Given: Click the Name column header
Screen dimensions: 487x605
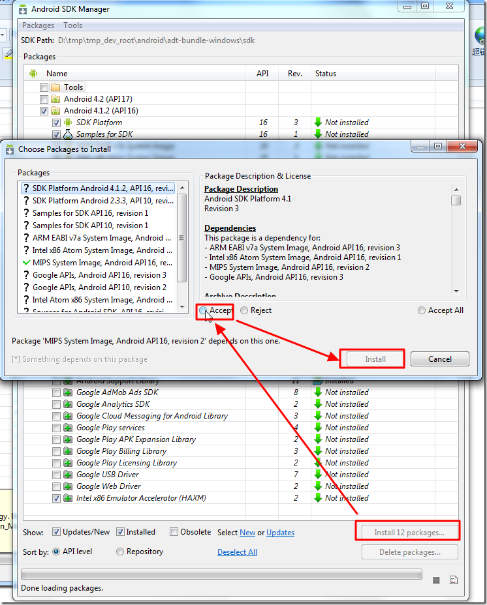Looking at the screenshot, I should (x=57, y=74).
